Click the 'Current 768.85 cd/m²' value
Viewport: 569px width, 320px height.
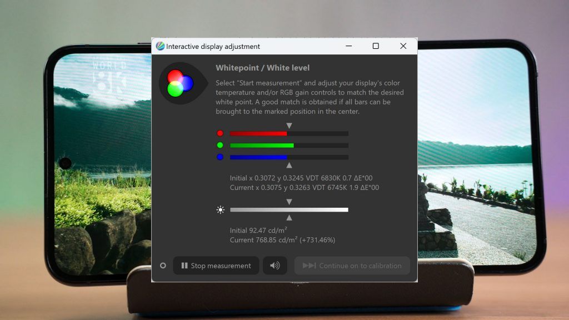click(x=282, y=240)
